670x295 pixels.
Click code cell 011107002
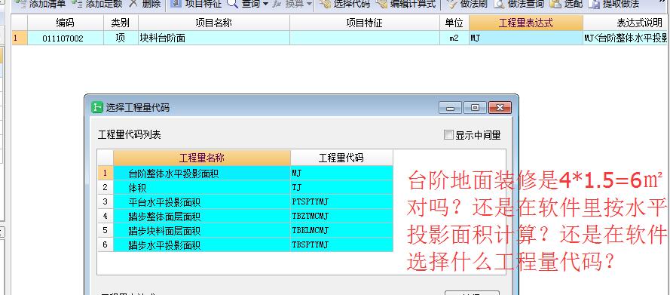(66, 38)
